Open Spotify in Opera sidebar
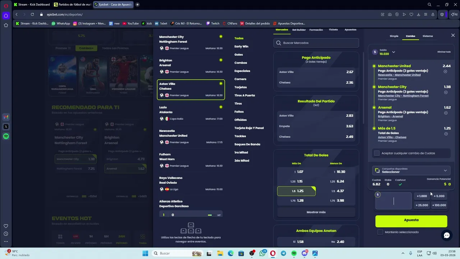Viewport: 460px width, 259px height. pos(6,136)
